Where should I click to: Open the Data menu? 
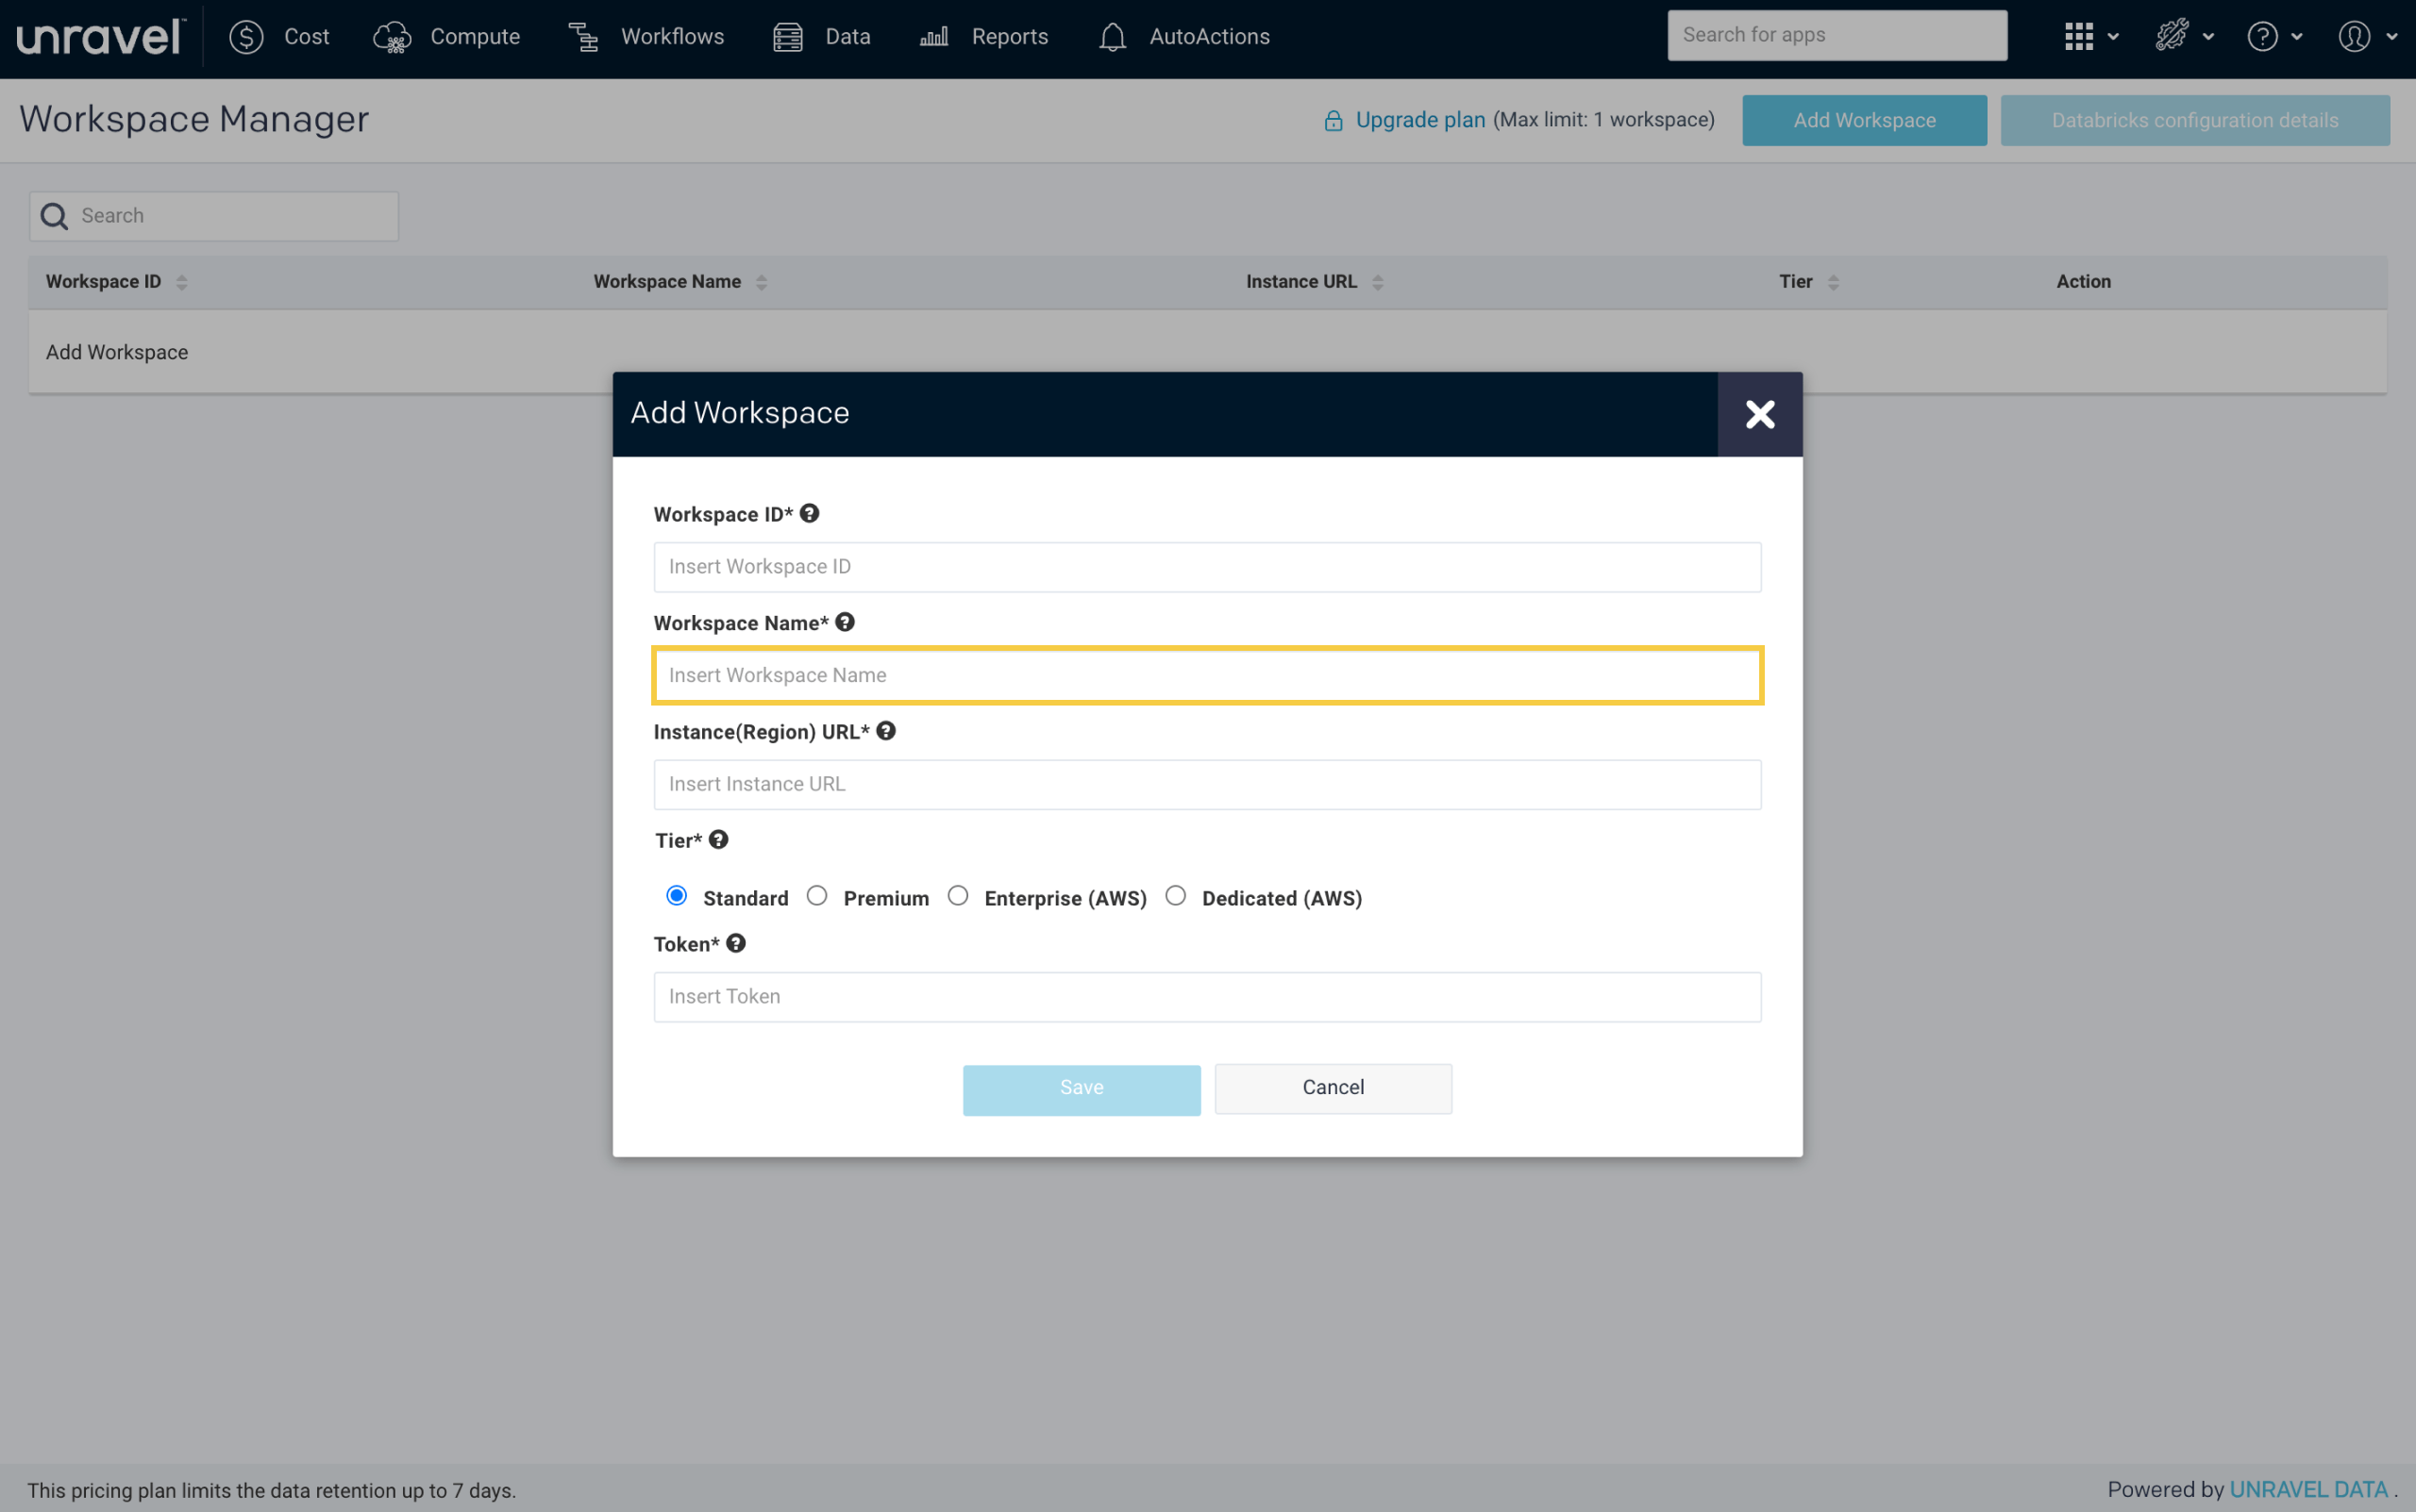(847, 37)
